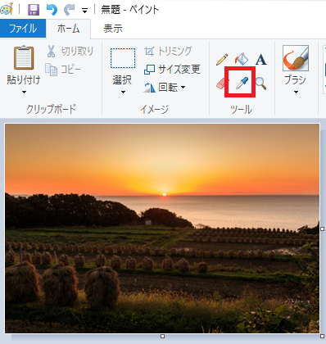326x344 pixels.
Task: Click the Redo arrow in title bar
Action: click(70, 10)
